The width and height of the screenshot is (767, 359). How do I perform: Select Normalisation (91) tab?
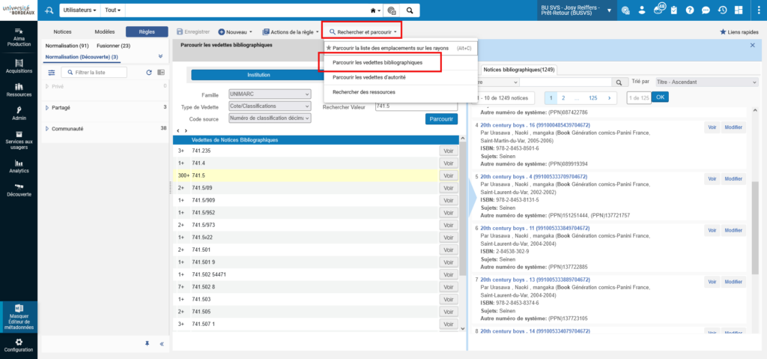[67, 46]
